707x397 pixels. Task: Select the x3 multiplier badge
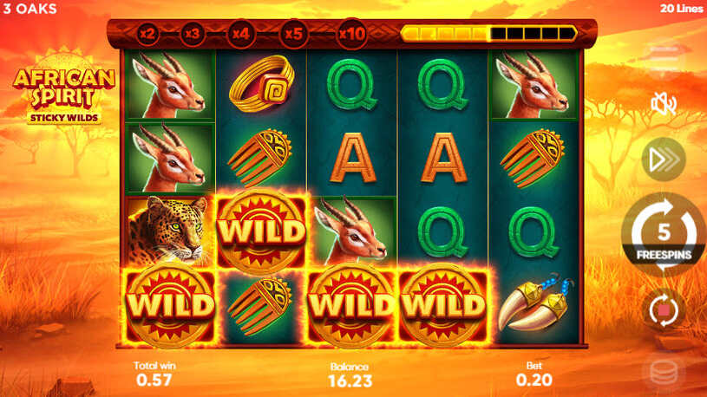[193, 34]
